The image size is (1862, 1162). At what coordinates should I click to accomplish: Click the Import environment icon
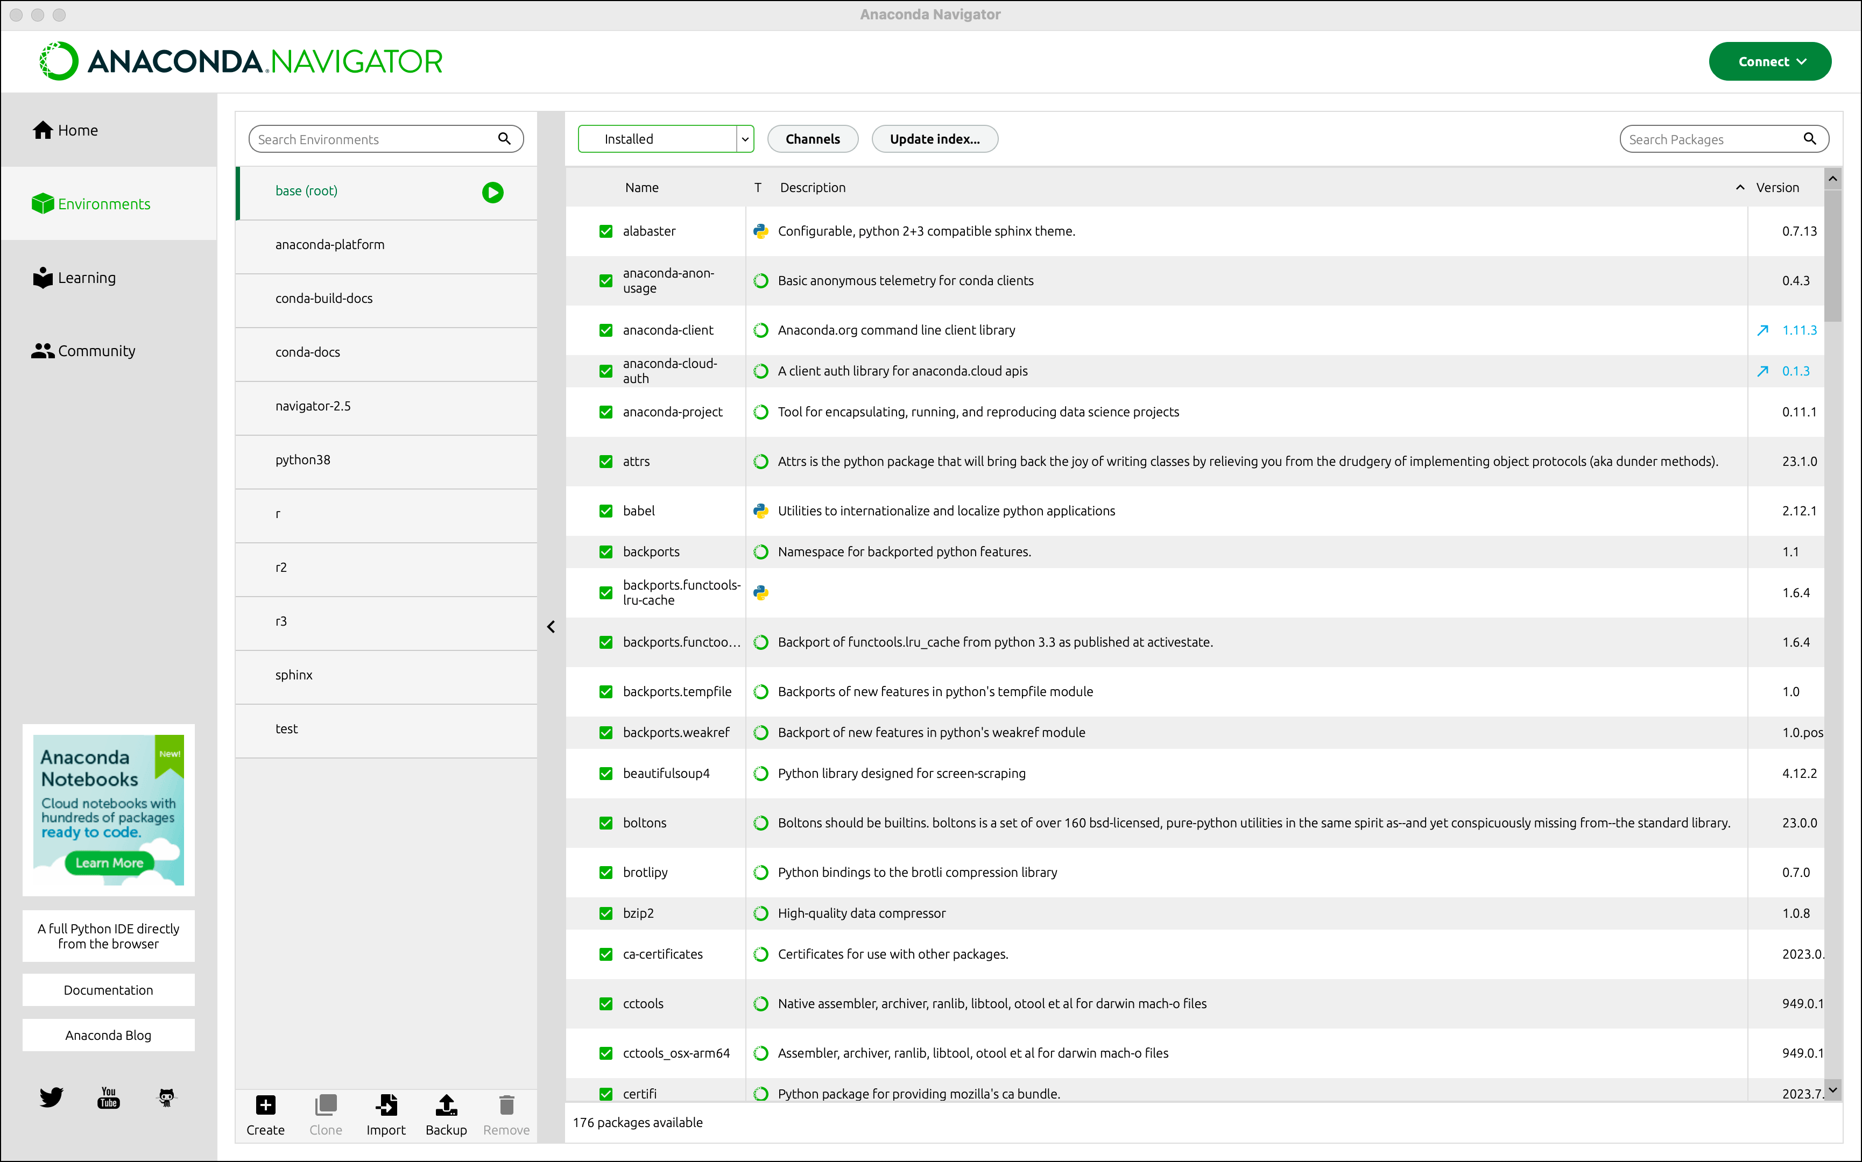[386, 1105]
